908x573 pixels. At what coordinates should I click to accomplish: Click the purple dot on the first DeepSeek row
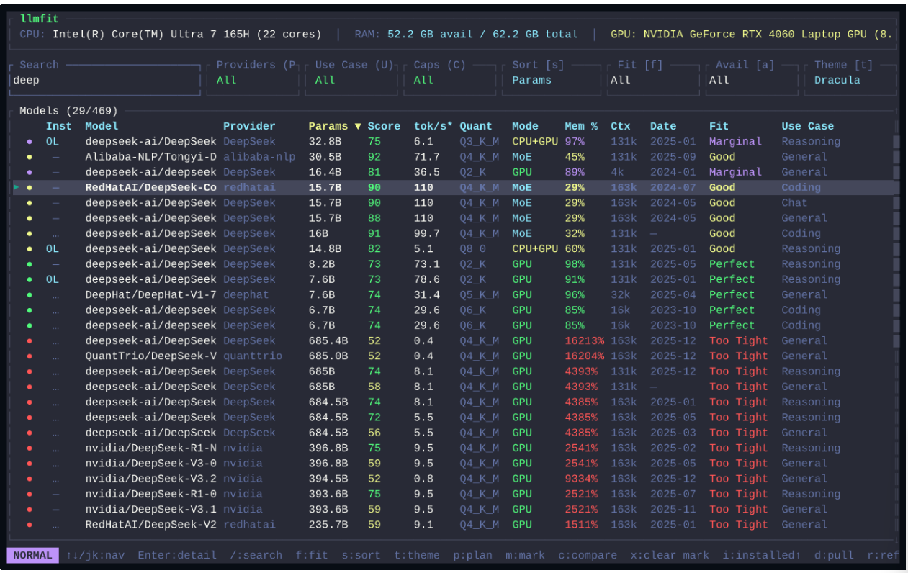pyautogui.click(x=30, y=142)
